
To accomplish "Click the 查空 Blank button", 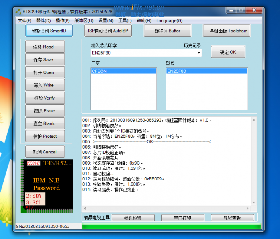I will pyautogui.click(x=45, y=123).
